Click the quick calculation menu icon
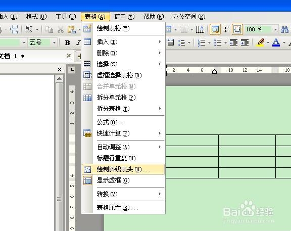This screenshot has width=291, height=231. tap(87, 133)
